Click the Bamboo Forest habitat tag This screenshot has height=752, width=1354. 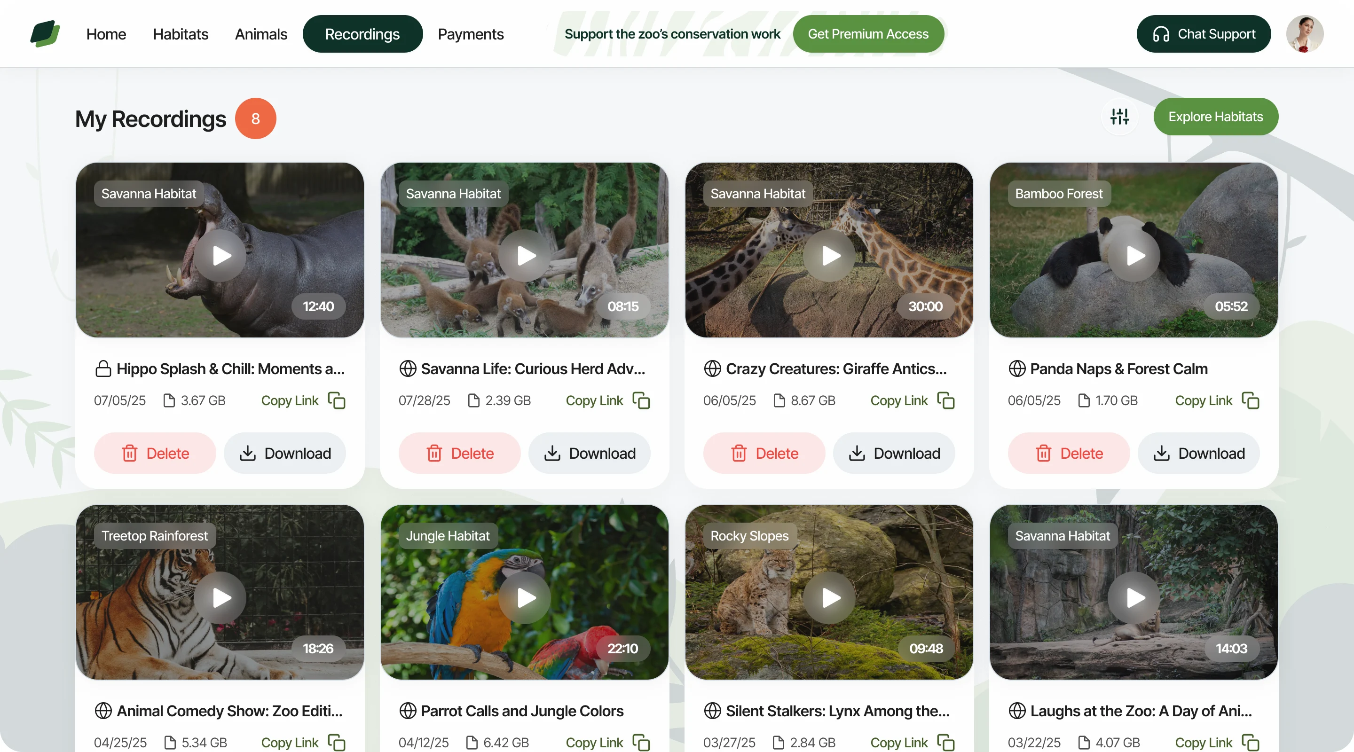pyautogui.click(x=1059, y=193)
